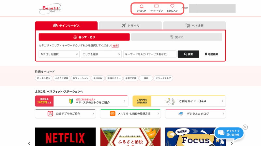
Task: Click the chevron on 公式アプリのご紹介
Action: click(x=93, y=114)
